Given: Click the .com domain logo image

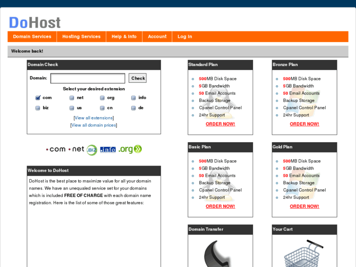Looking at the screenshot, I should point(56,149).
